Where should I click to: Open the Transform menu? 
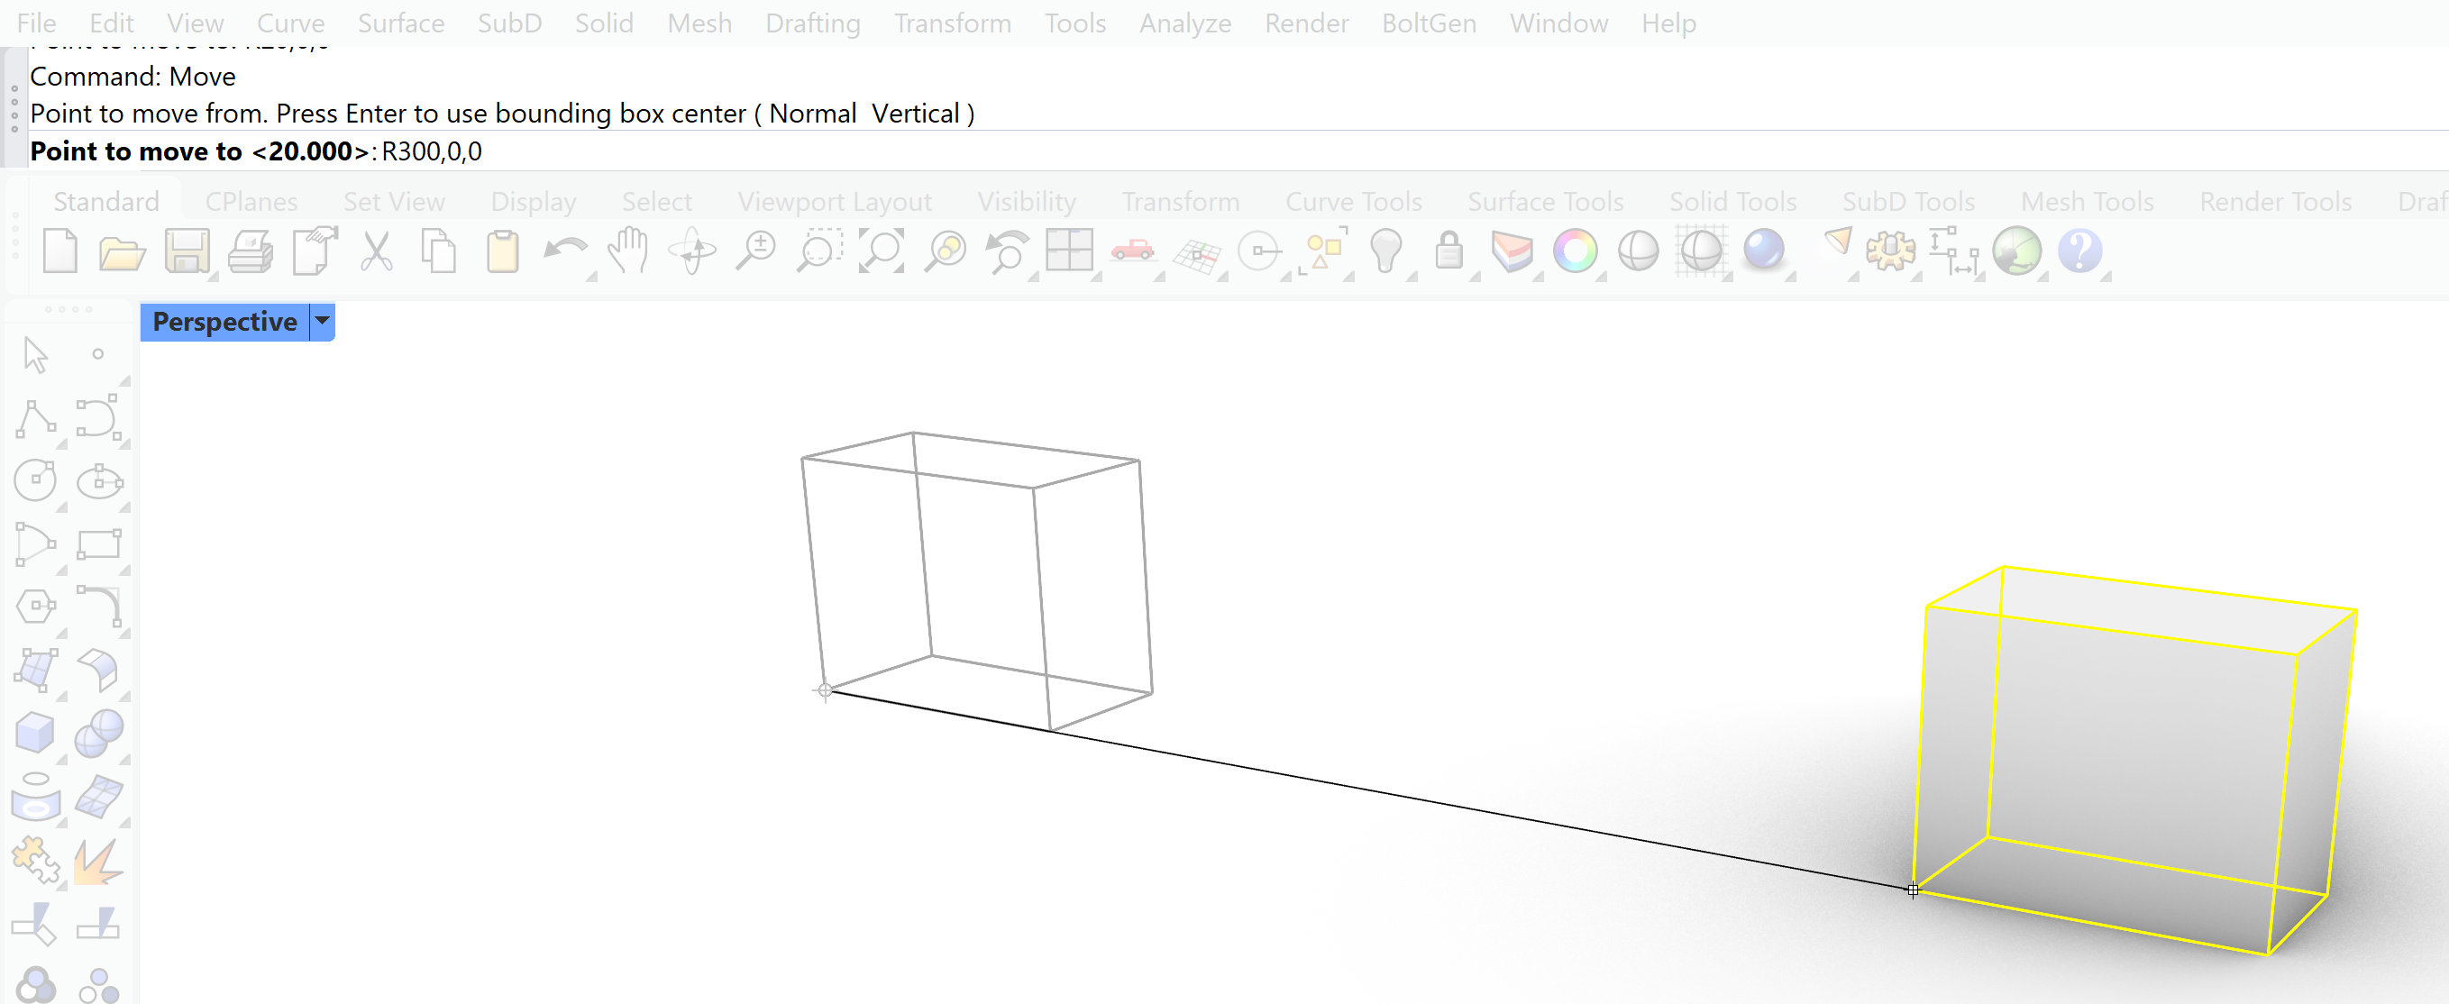[952, 23]
